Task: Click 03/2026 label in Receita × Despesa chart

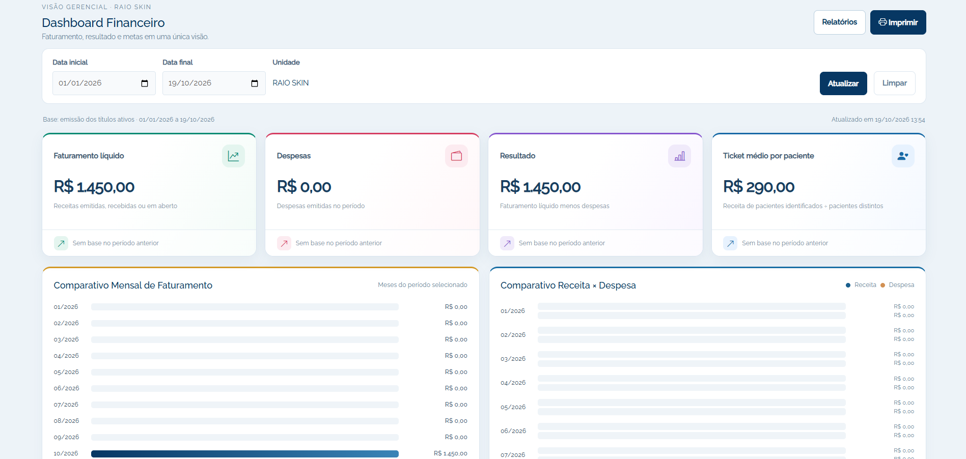Action: [x=513, y=359]
